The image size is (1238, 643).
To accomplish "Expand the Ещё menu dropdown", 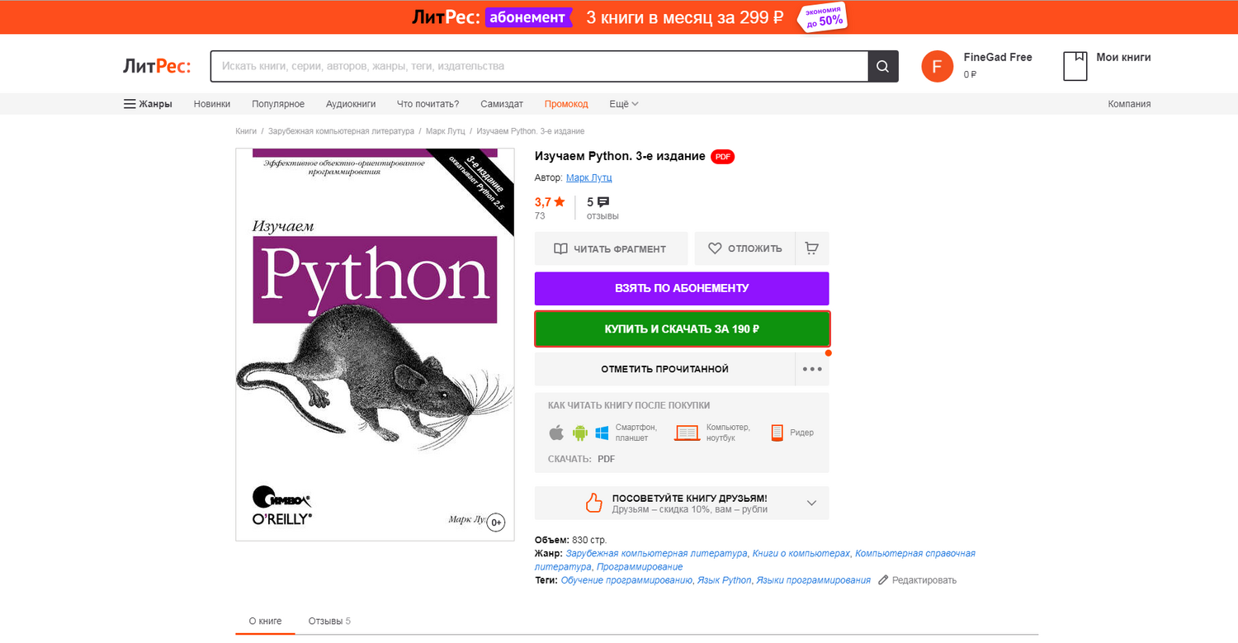I will 624,104.
